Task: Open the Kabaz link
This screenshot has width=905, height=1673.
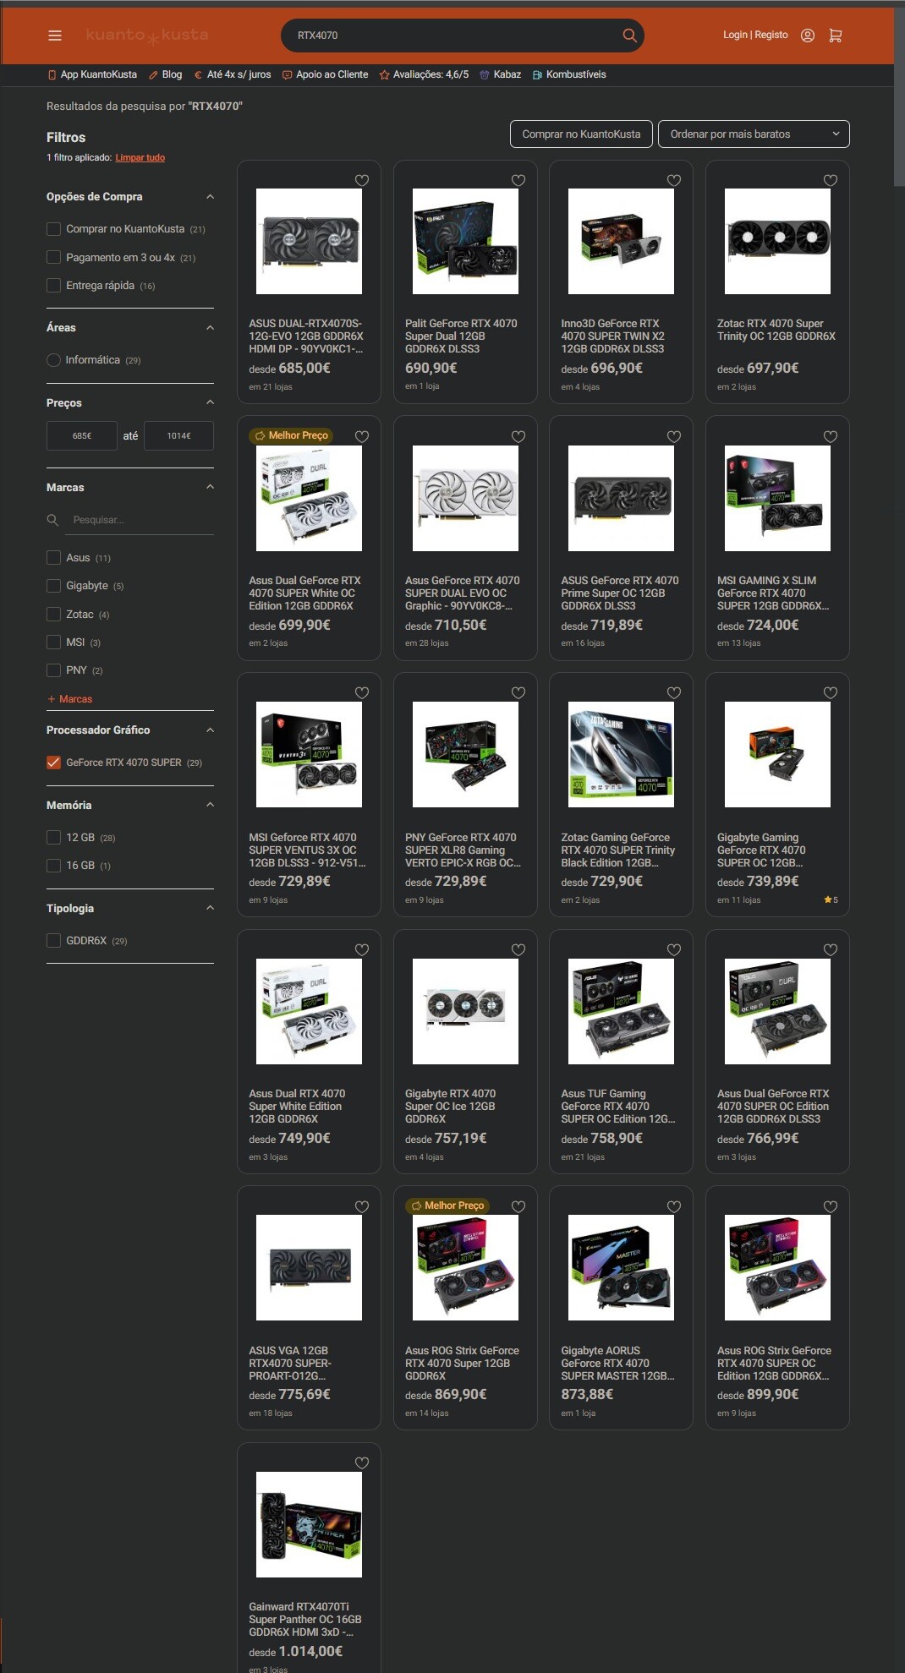Action: pyautogui.click(x=500, y=74)
